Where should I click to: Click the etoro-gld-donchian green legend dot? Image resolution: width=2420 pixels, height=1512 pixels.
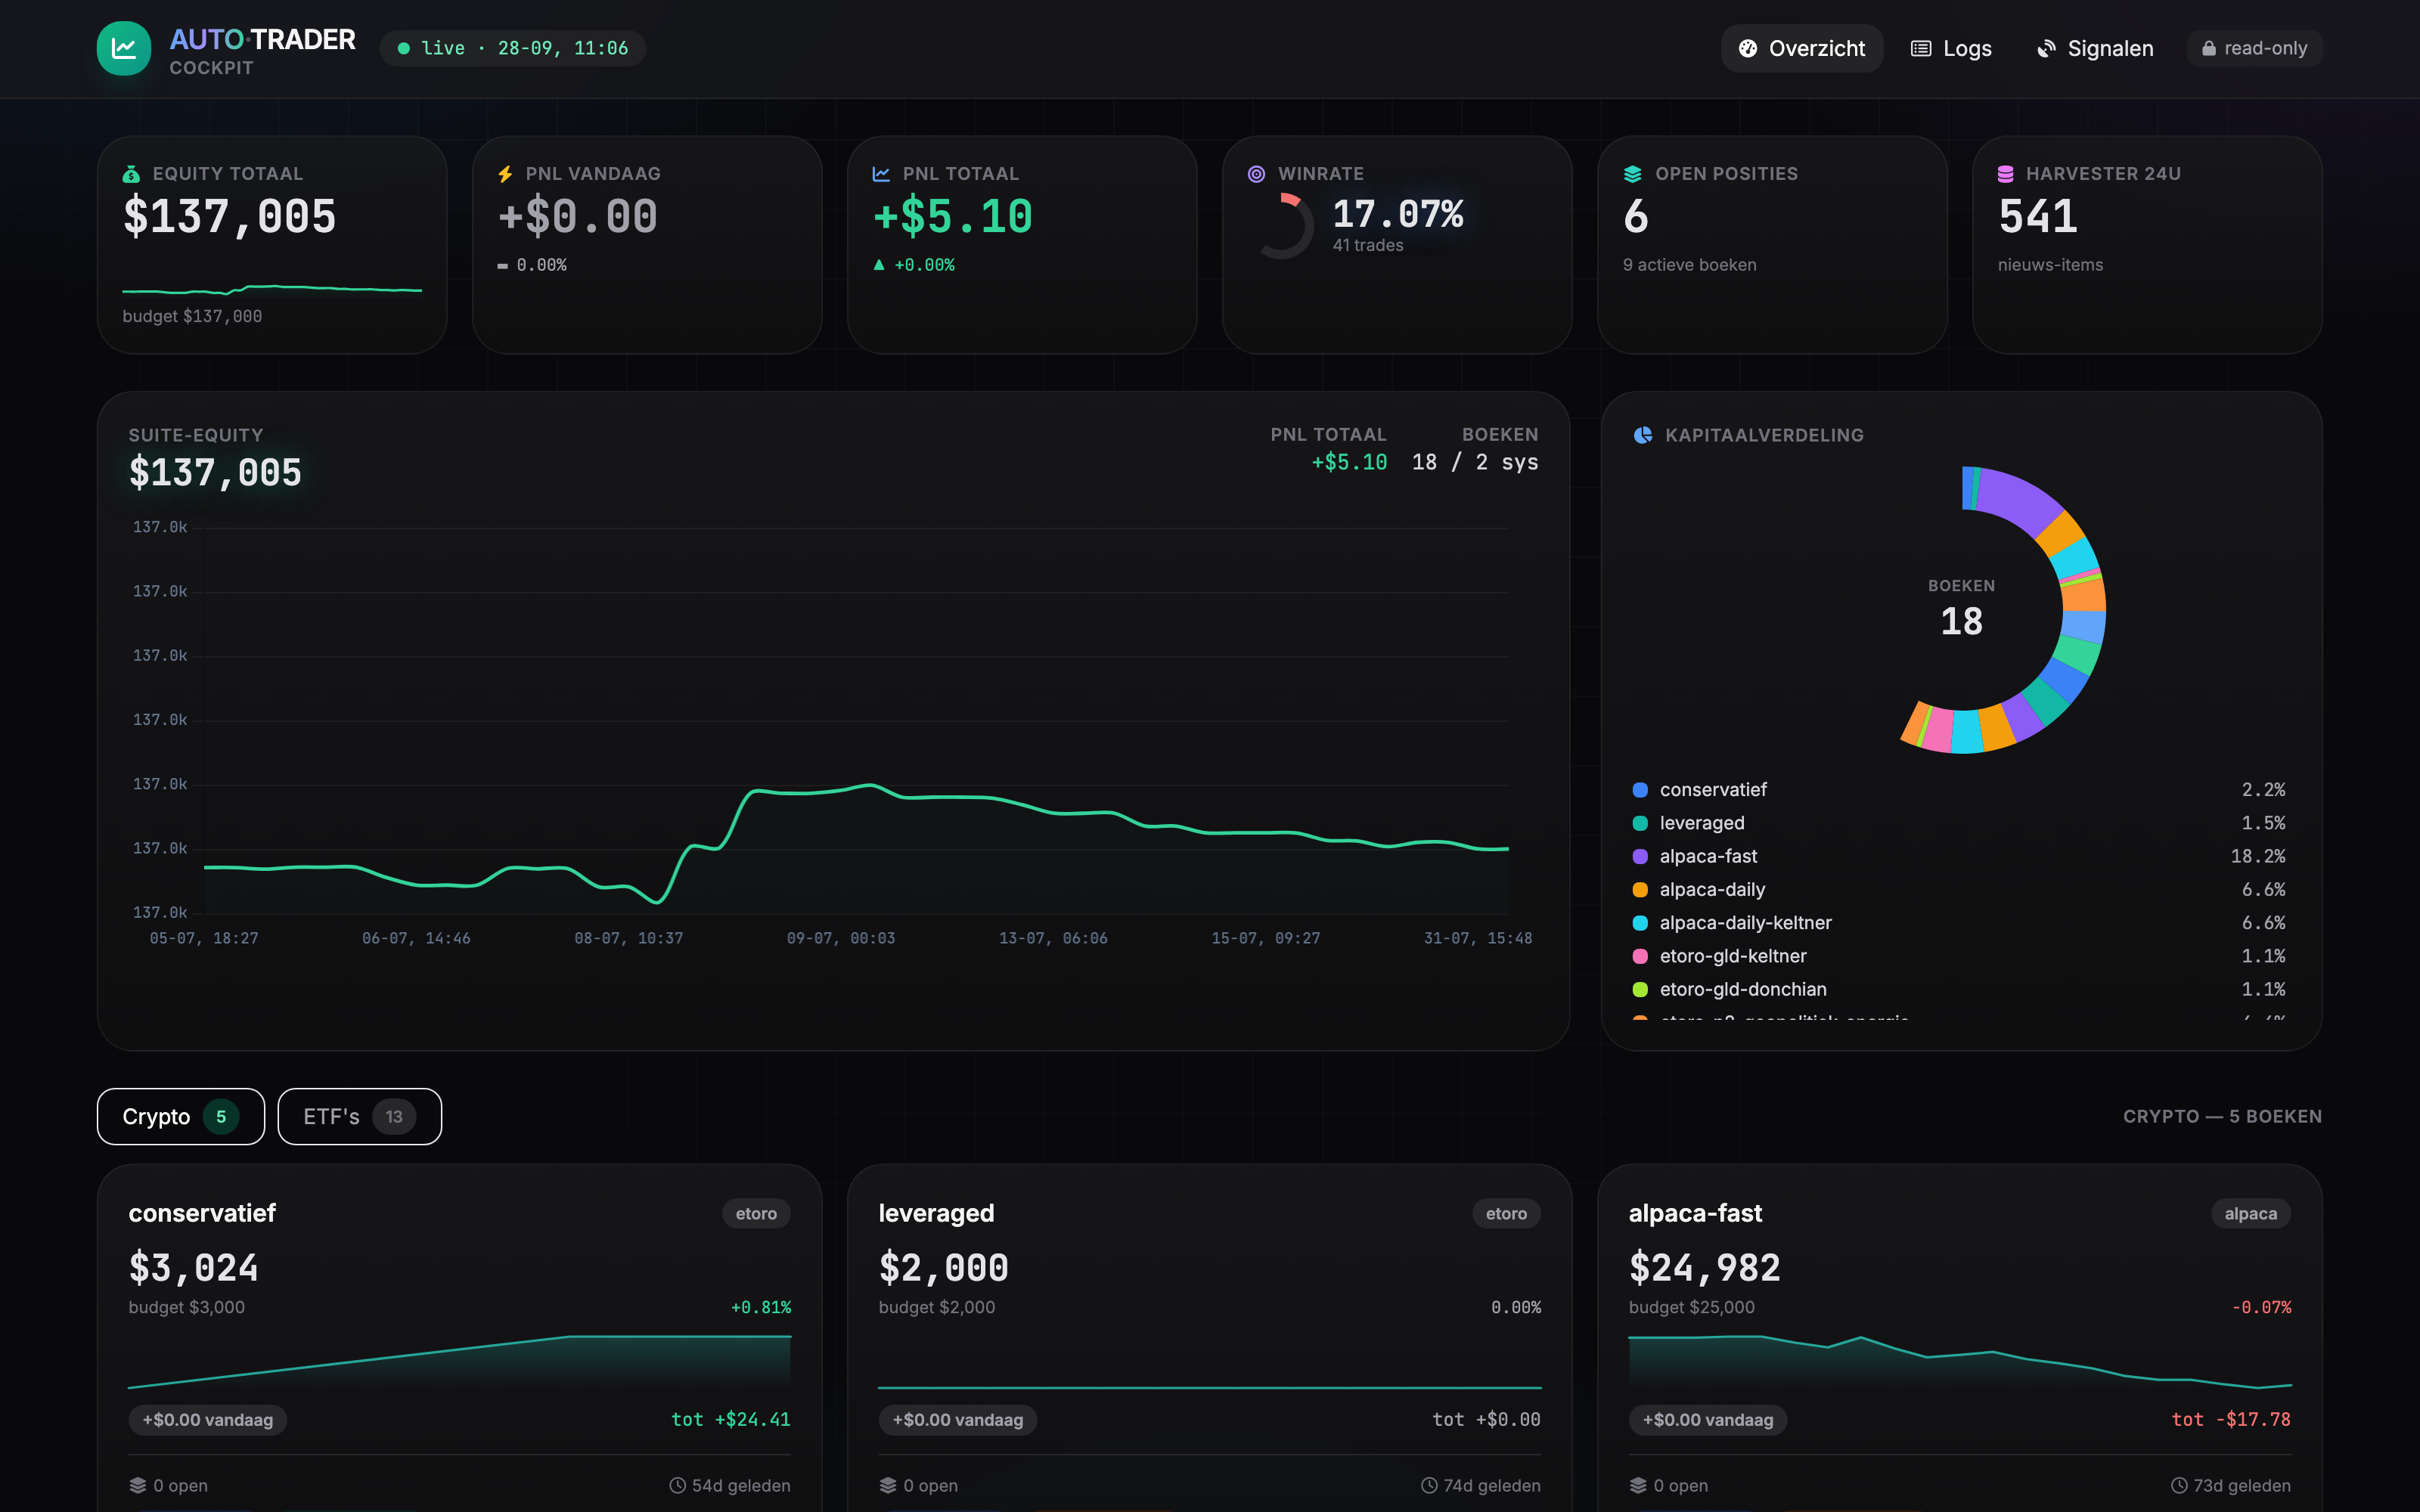[x=1640, y=989]
